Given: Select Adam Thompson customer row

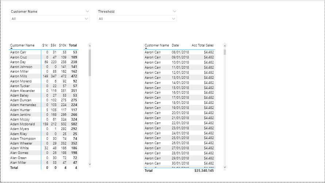Looking at the screenshot, I should [x=43, y=138].
